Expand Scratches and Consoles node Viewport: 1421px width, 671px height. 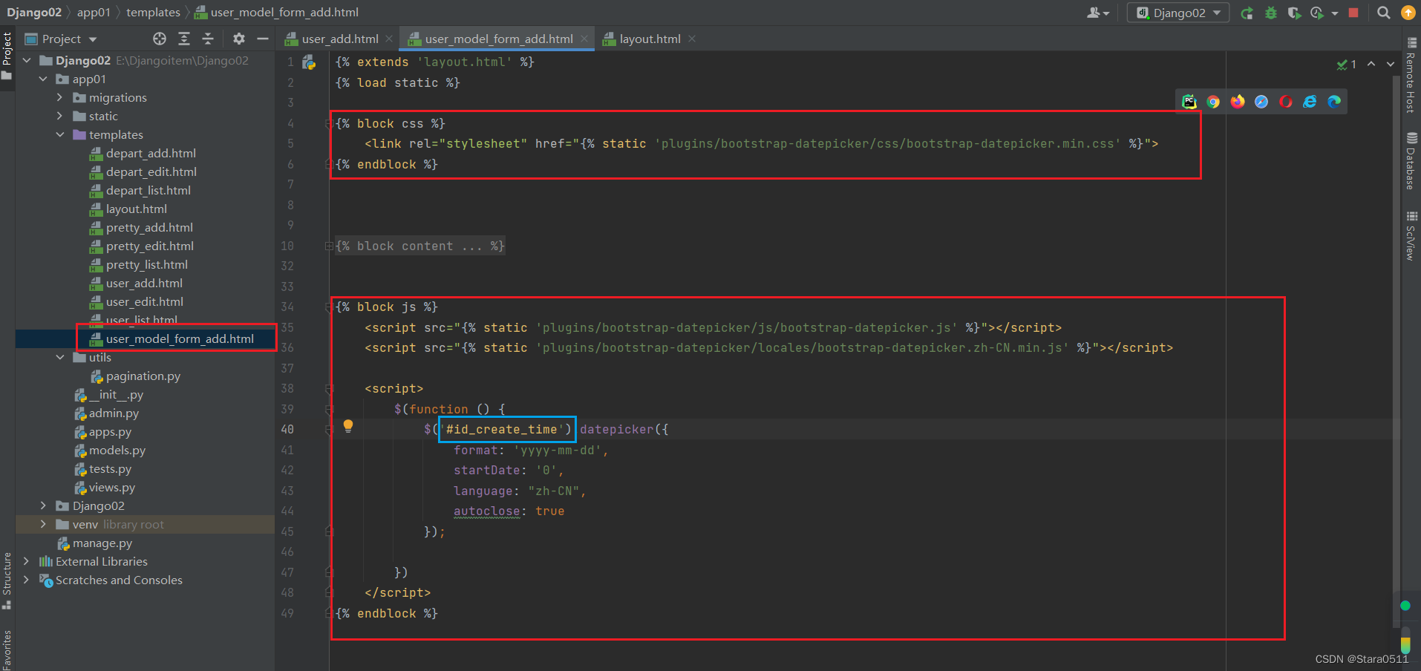pos(27,580)
